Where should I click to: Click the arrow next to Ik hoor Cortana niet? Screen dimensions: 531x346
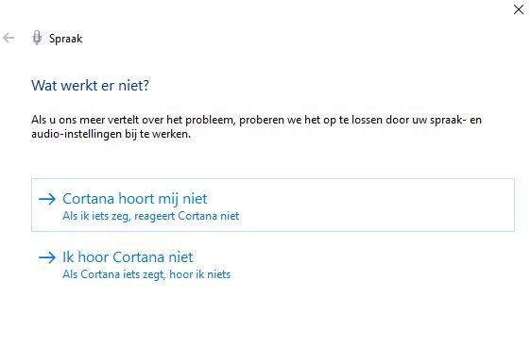(x=47, y=257)
